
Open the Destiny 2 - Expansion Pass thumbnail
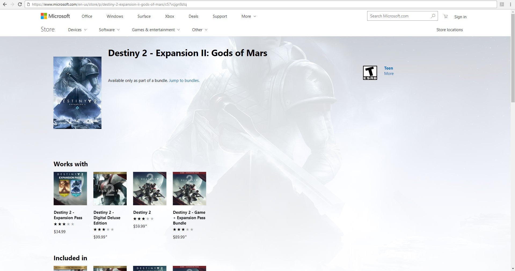pyautogui.click(x=70, y=189)
